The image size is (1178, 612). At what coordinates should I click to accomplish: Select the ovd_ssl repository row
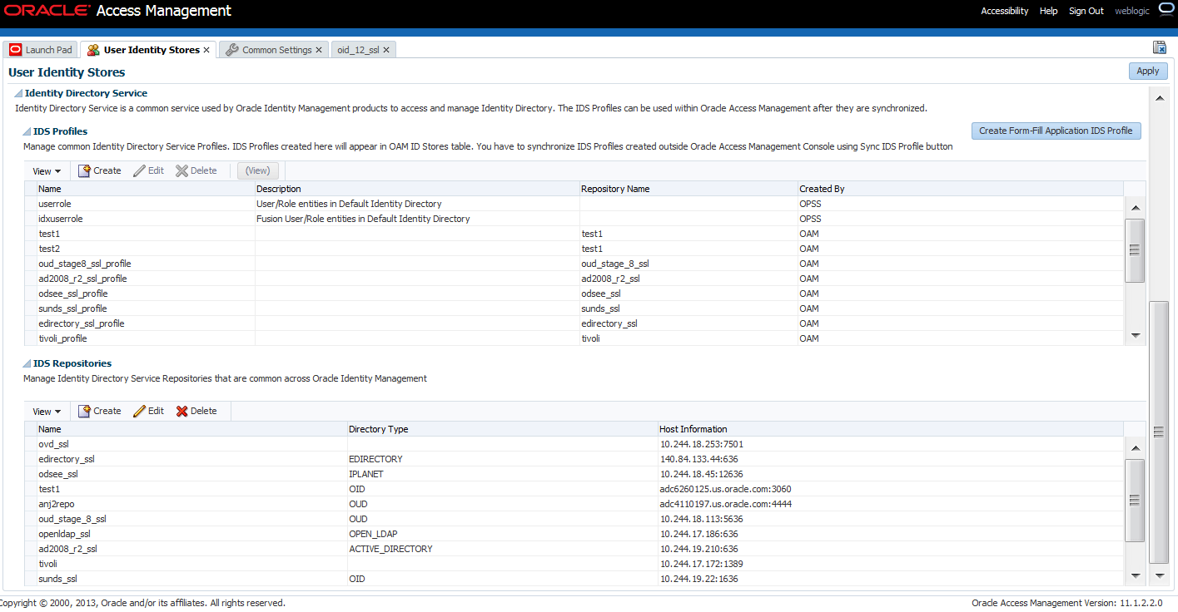tap(574, 444)
